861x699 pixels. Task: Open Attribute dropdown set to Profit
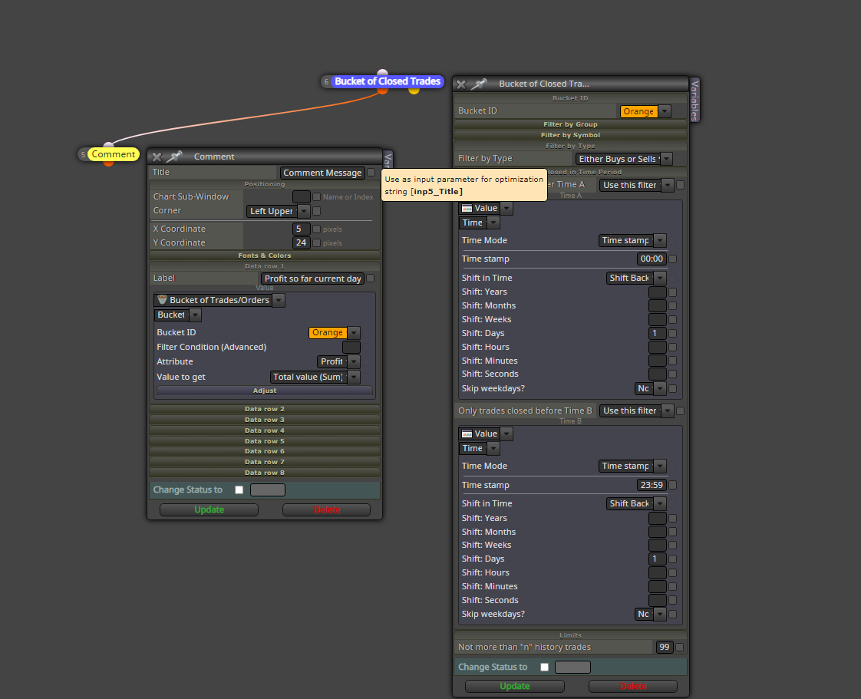pyautogui.click(x=338, y=362)
